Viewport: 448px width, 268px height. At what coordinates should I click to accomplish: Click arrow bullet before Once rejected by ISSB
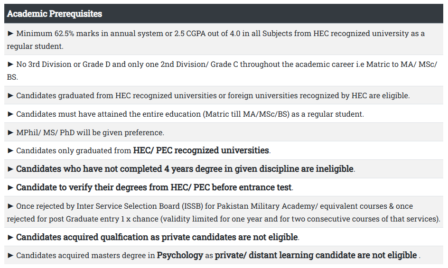[x=11, y=206]
